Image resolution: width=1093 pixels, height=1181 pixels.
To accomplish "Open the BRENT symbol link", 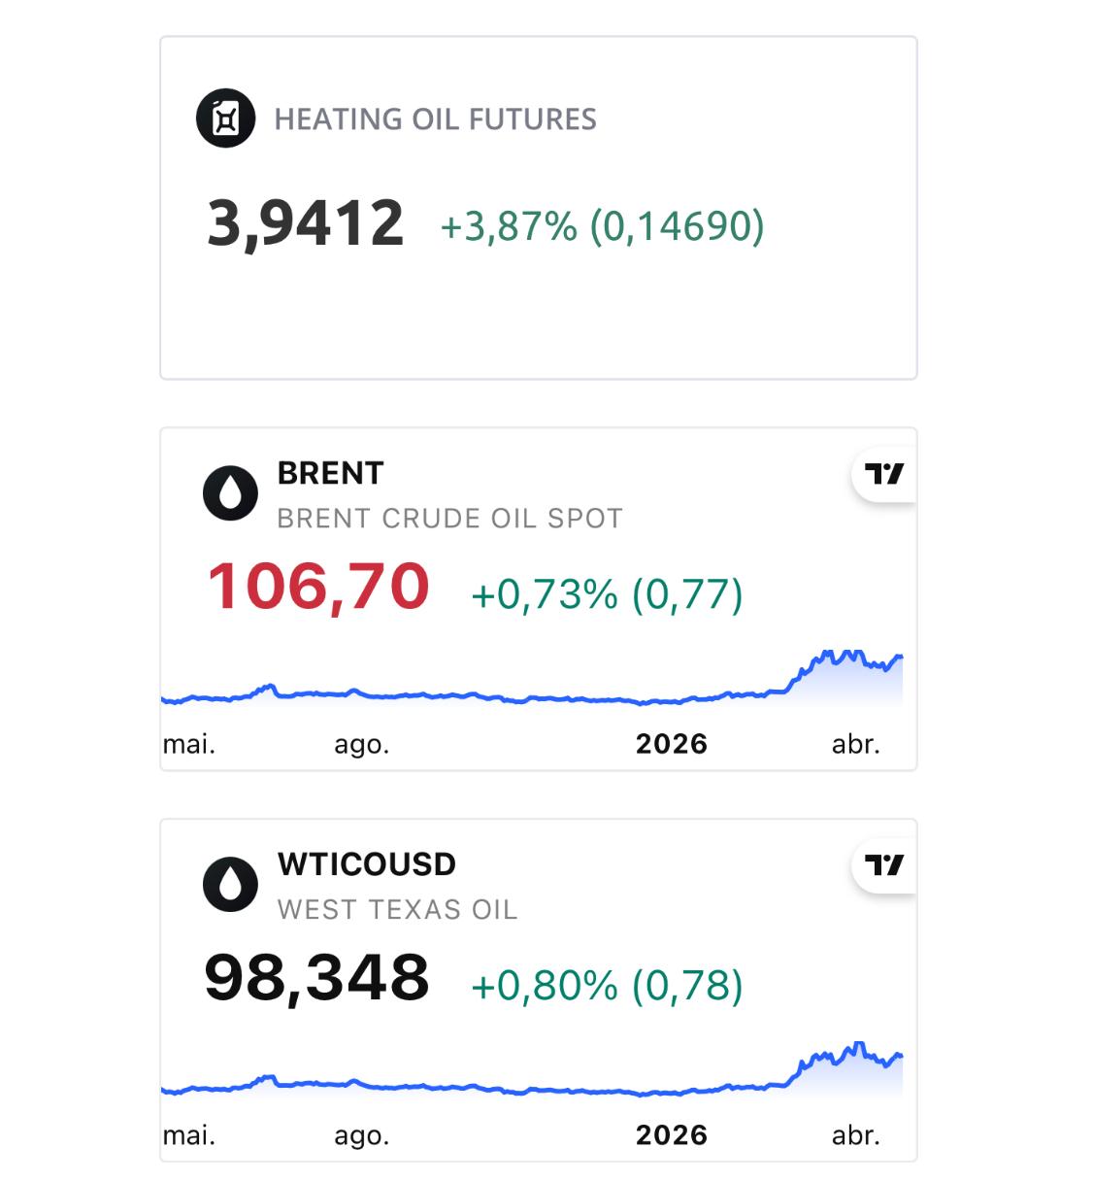I will tap(330, 473).
